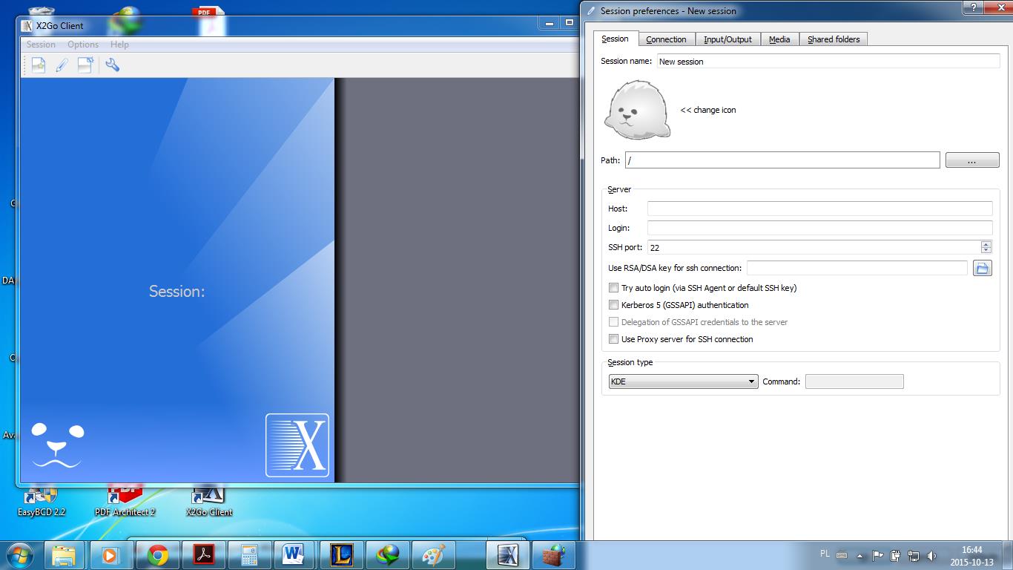
Task: Open the Session menu in X2Go Client
Action: coord(41,45)
